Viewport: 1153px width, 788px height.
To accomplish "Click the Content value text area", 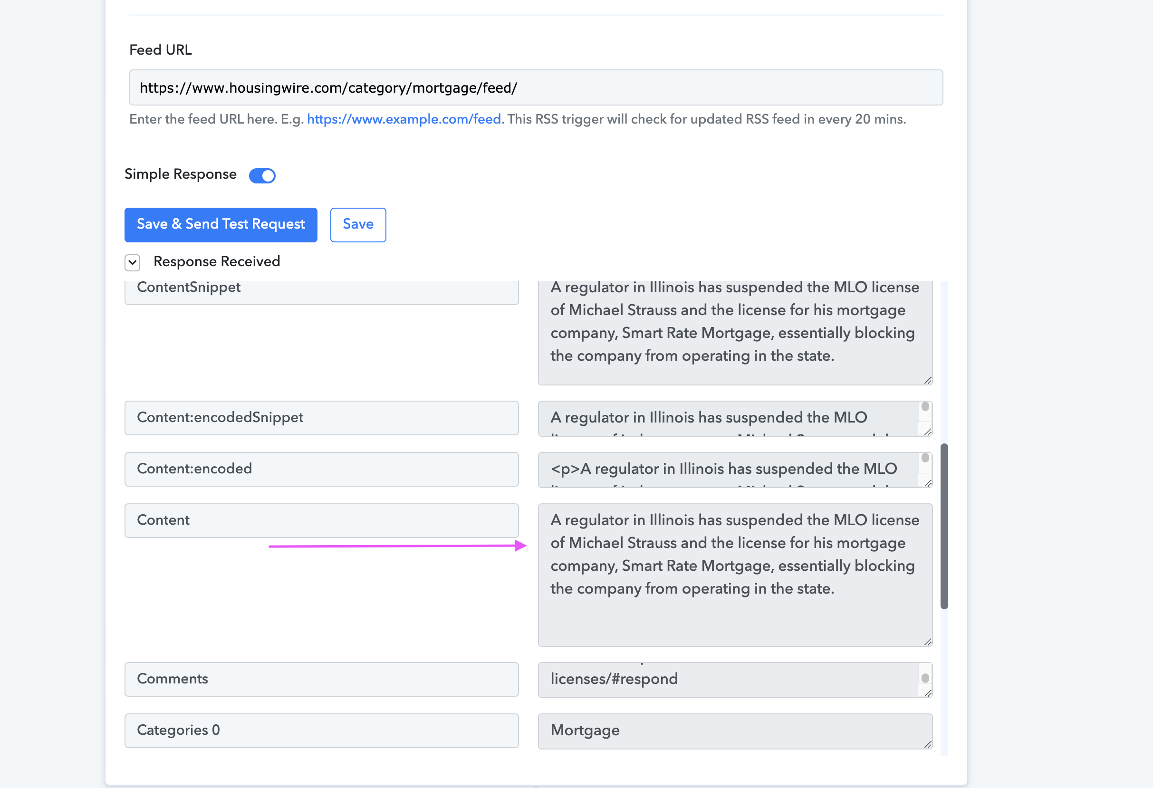I will pyautogui.click(x=735, y=575).
